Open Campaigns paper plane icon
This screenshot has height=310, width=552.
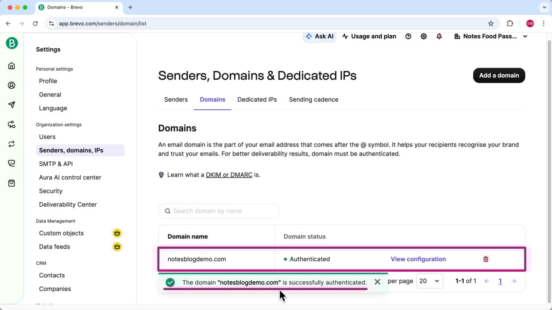point(12,105)
